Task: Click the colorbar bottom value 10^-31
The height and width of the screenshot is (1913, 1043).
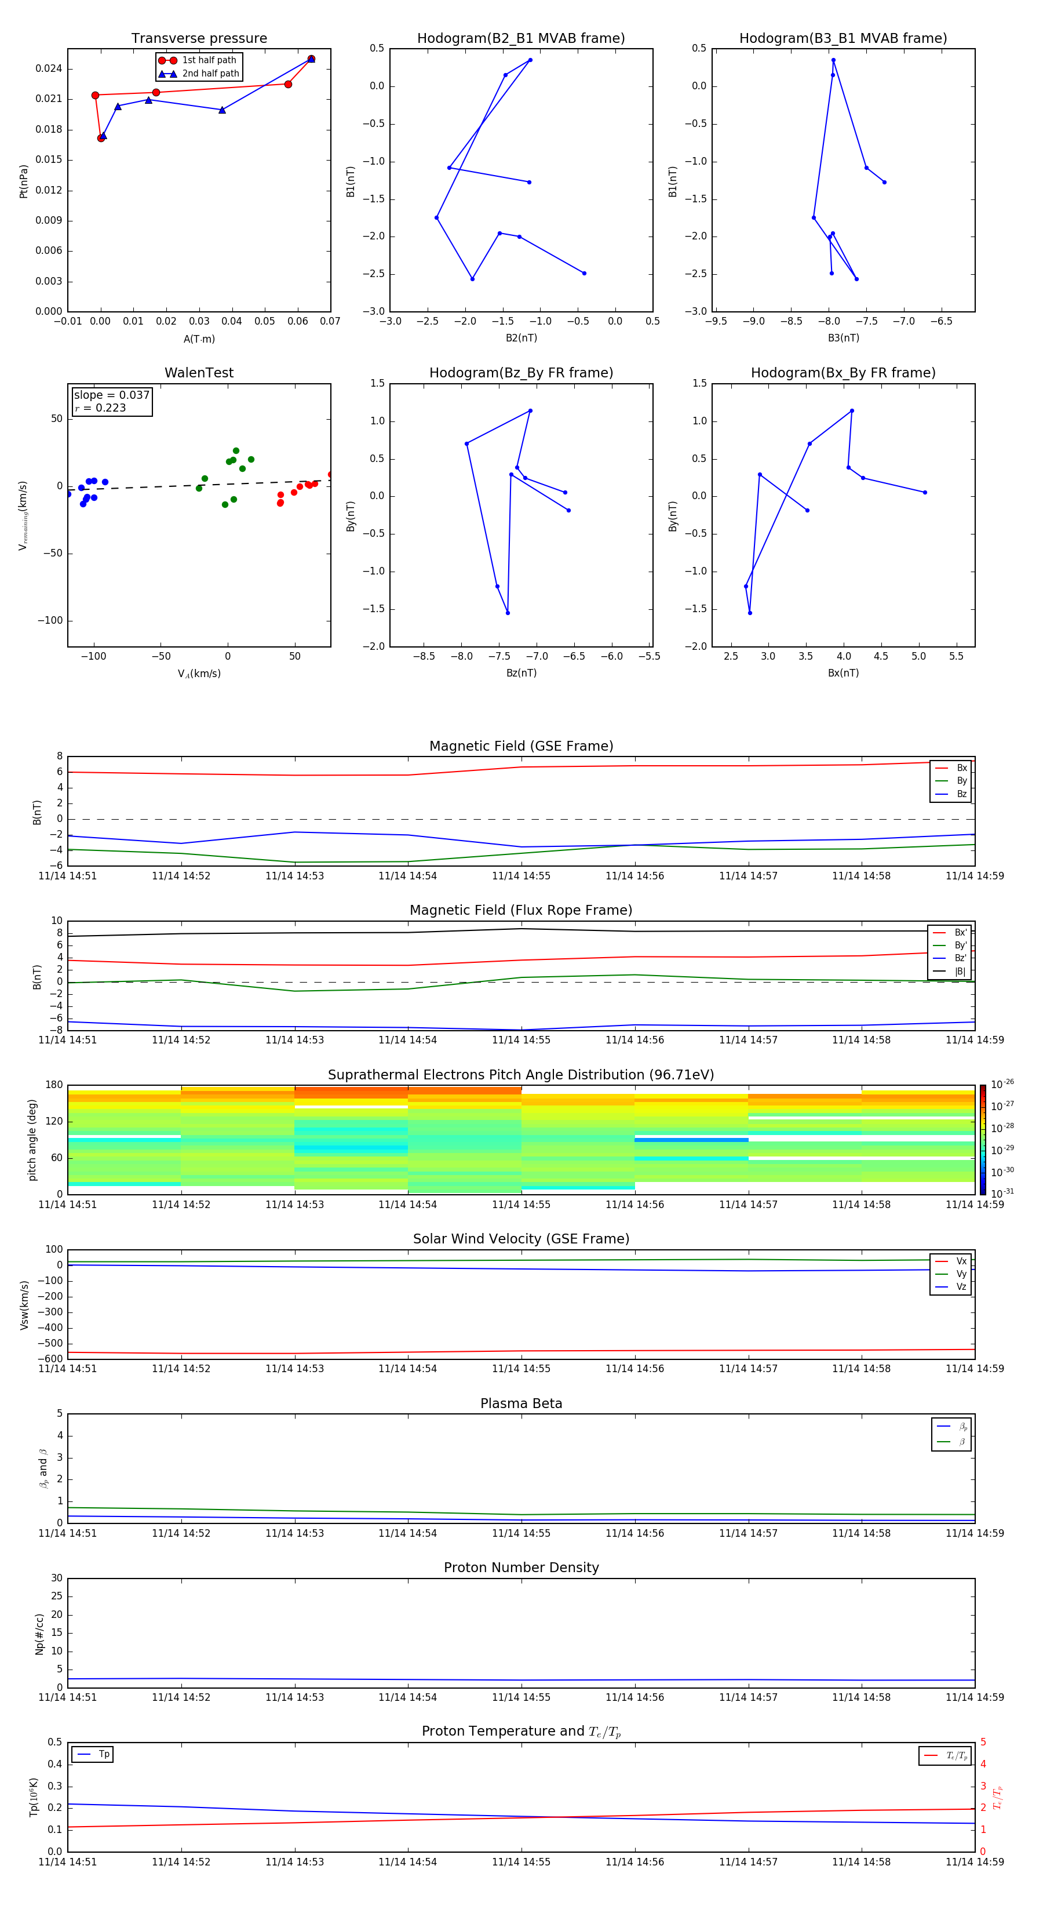Action: click(x=1002, y=1194)
